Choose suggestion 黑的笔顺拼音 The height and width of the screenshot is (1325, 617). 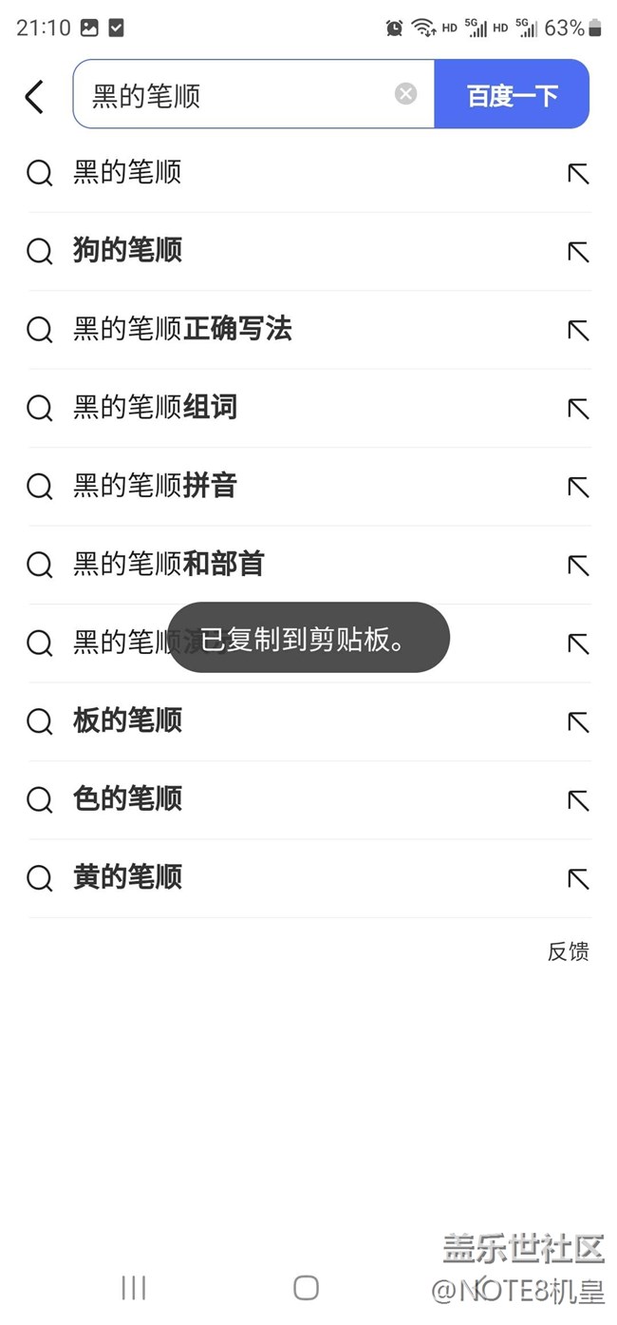[155, 487]
